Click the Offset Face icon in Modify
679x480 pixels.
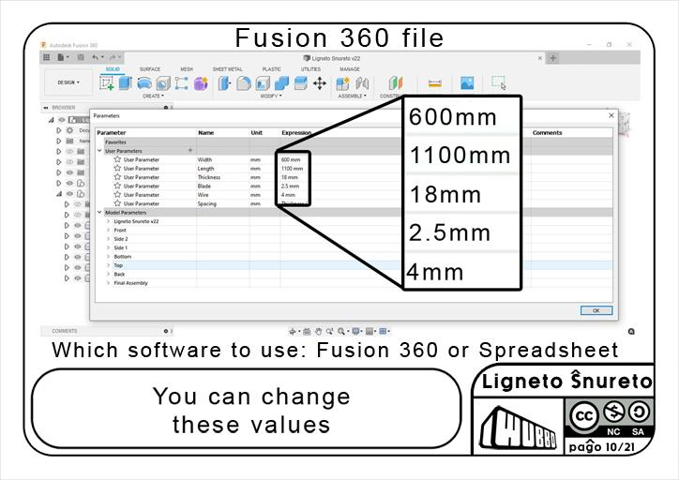300,83
